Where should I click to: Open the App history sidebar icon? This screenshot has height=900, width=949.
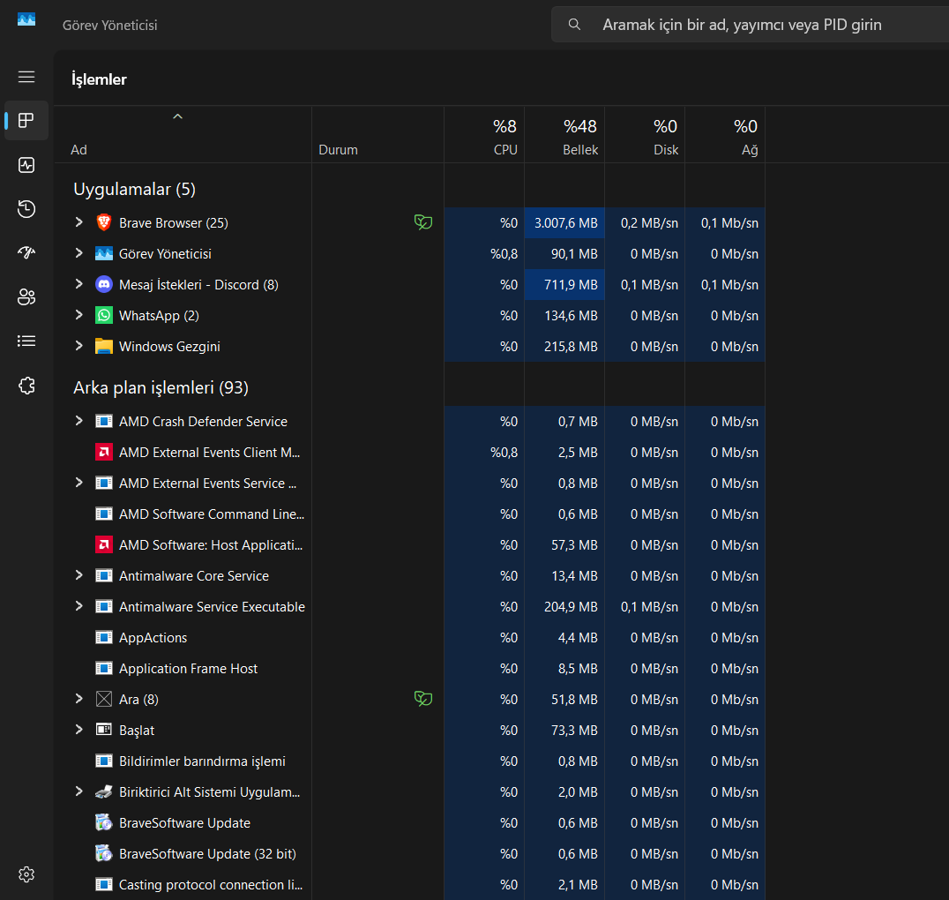[26, 209]
